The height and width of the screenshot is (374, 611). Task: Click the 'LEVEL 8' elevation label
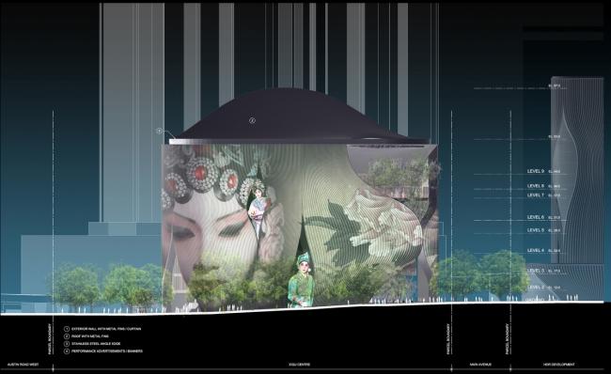pyautogui.click(x=536, y=186)
